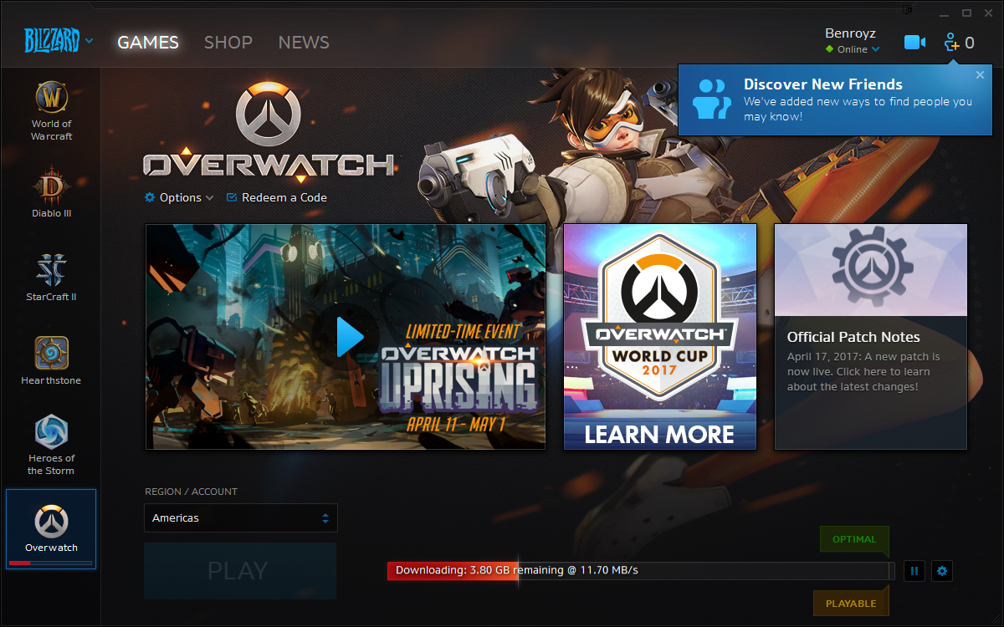Open World of Warcraft in sidebar
This screenshot has width=1004, height=627.
coord(51,109)
